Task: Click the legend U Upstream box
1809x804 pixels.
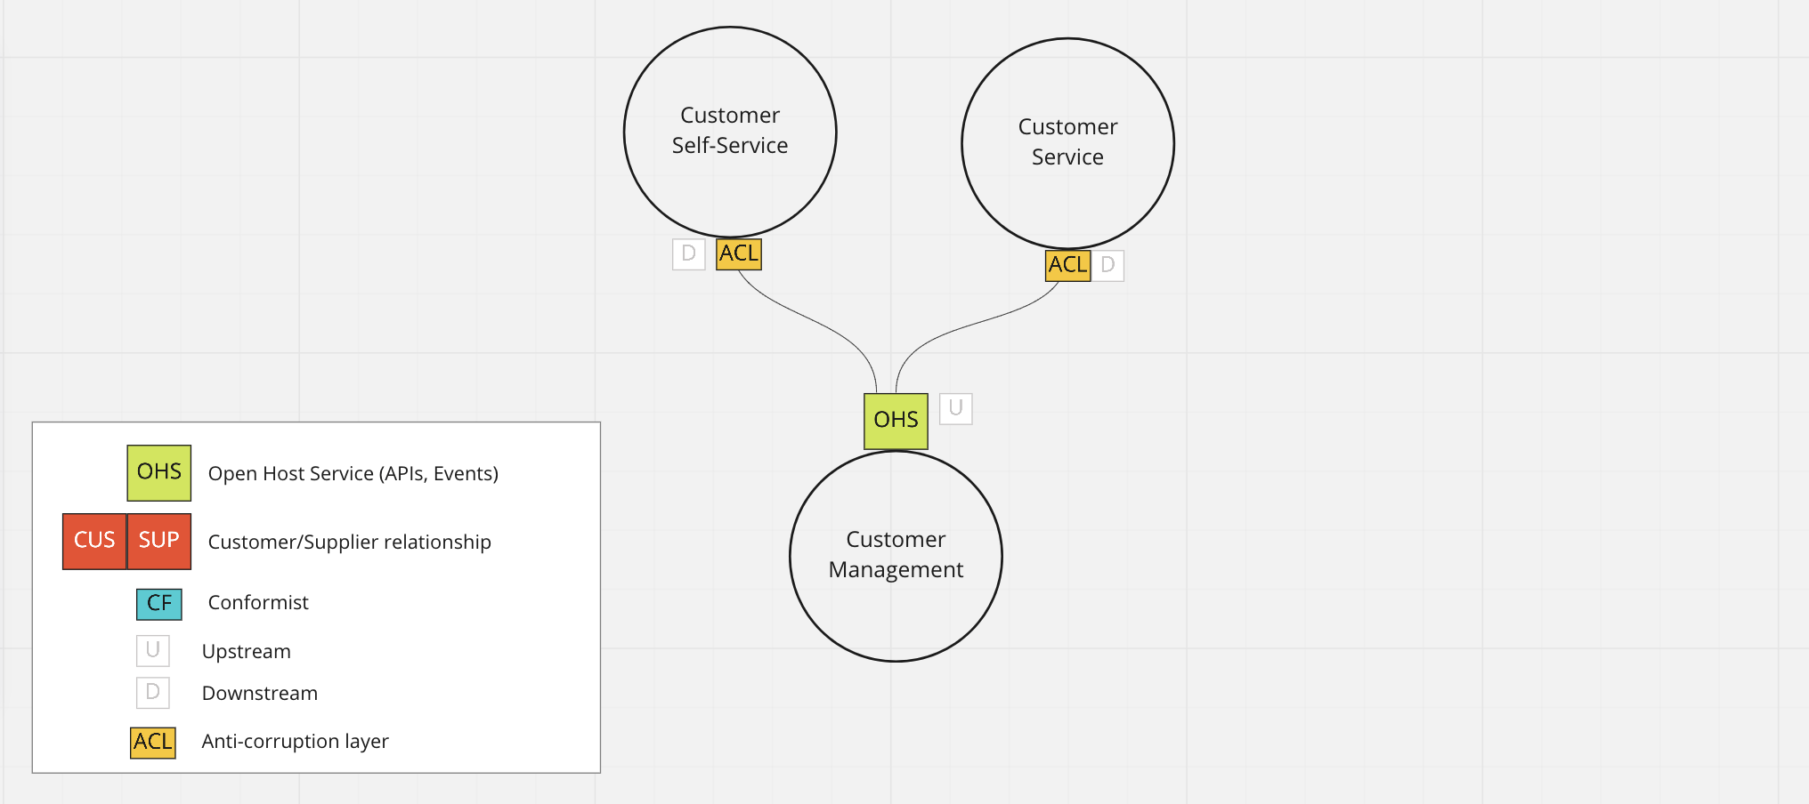Action: click(x=153, y=650)
